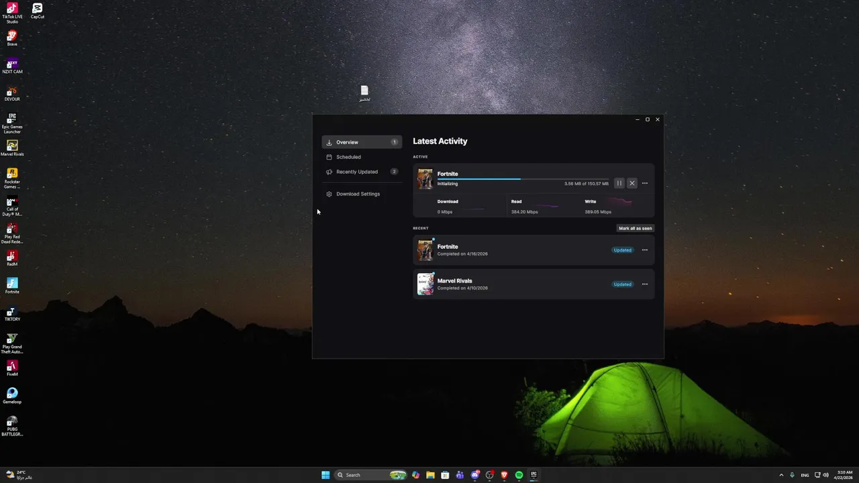Click 'Completed on 4/10/2026' text
This screenshot has width=859, height=483.
462,288
